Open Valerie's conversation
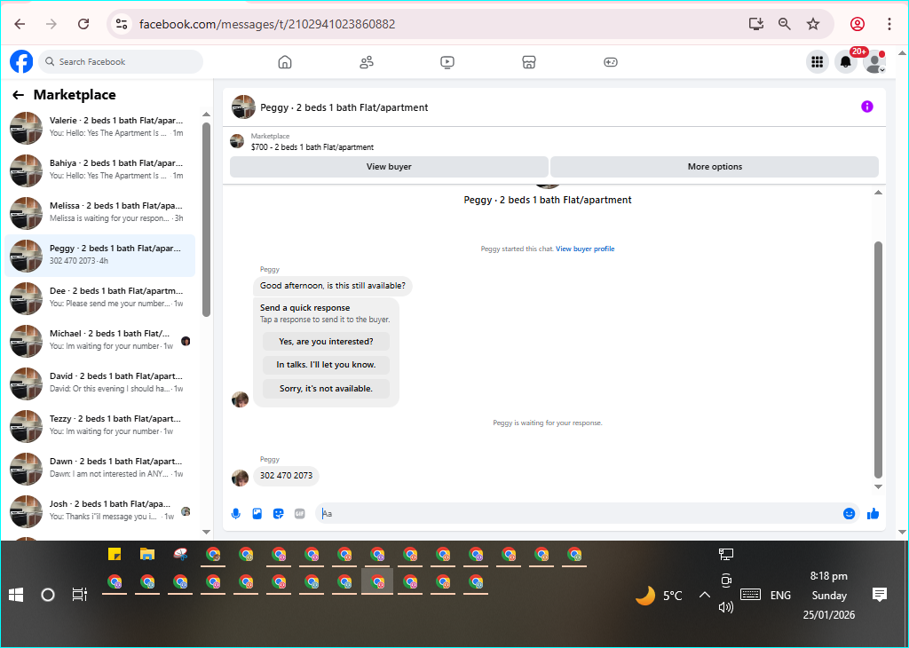Image resolution: width=909 pixels, height=648 pixels. click(x=99, y=128)
